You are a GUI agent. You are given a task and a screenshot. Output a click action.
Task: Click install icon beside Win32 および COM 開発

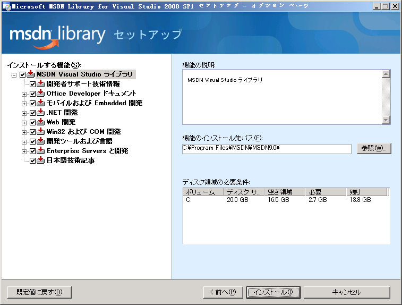41,132
